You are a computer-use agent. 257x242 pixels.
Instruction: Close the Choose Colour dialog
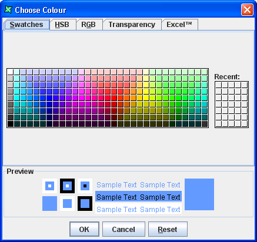pyautogui.click(x=247, y=9)
